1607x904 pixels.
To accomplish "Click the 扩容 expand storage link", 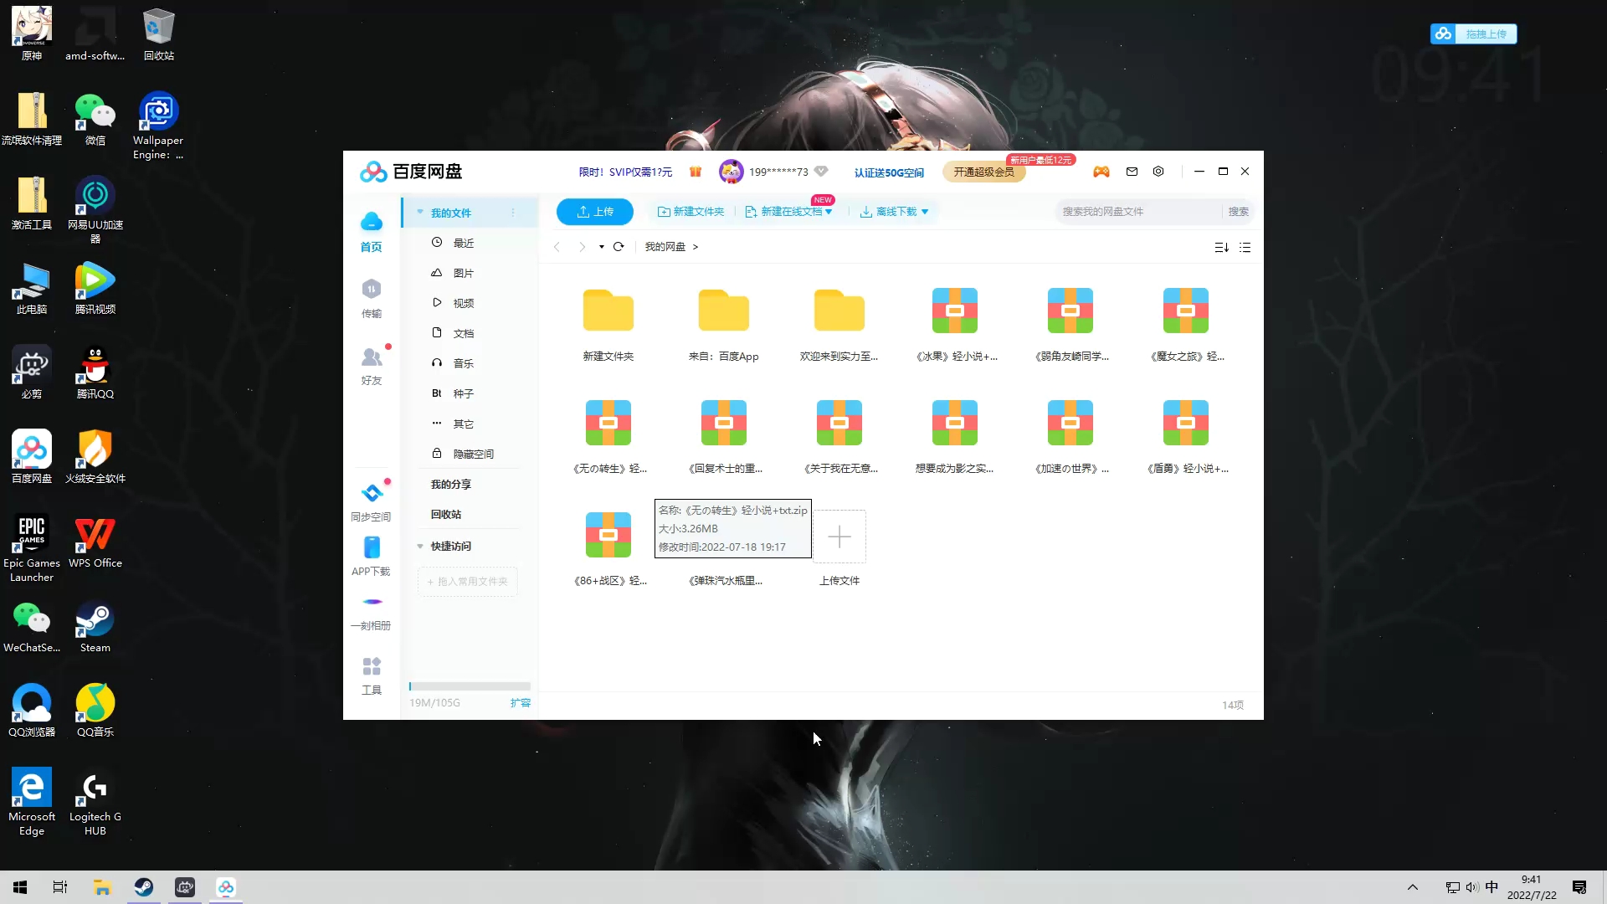I will point(521,703).
